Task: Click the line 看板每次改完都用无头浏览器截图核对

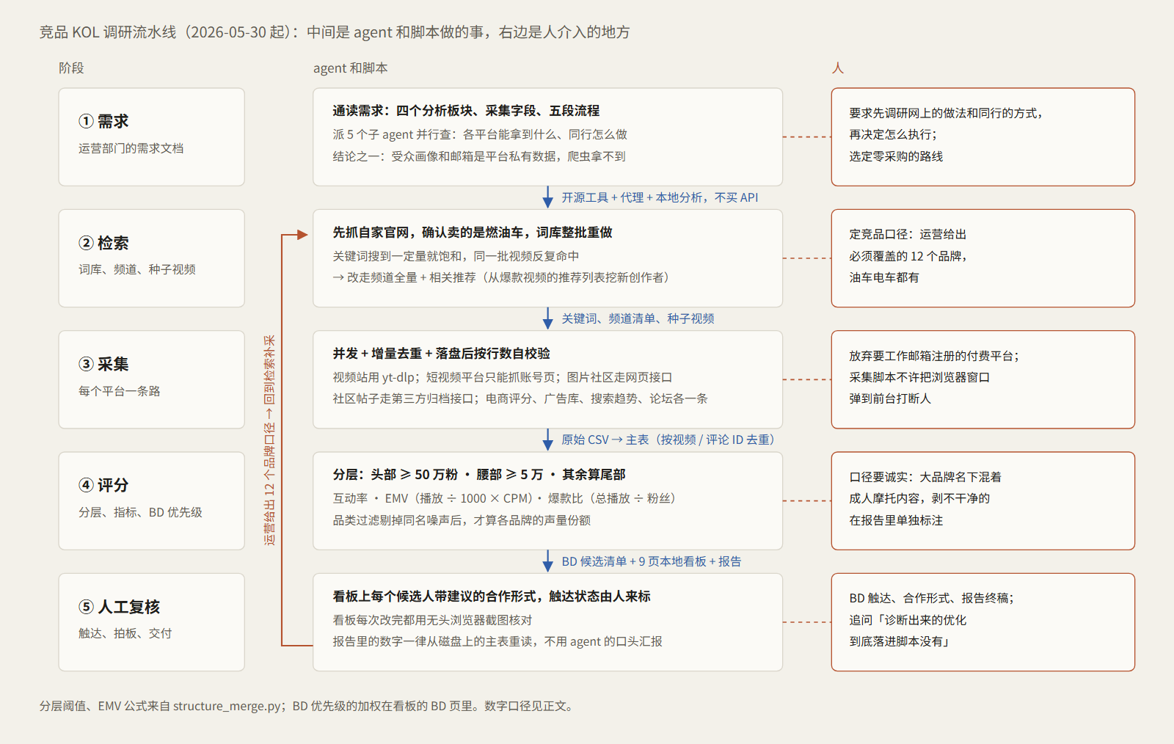Action: (x=432, y=620)
